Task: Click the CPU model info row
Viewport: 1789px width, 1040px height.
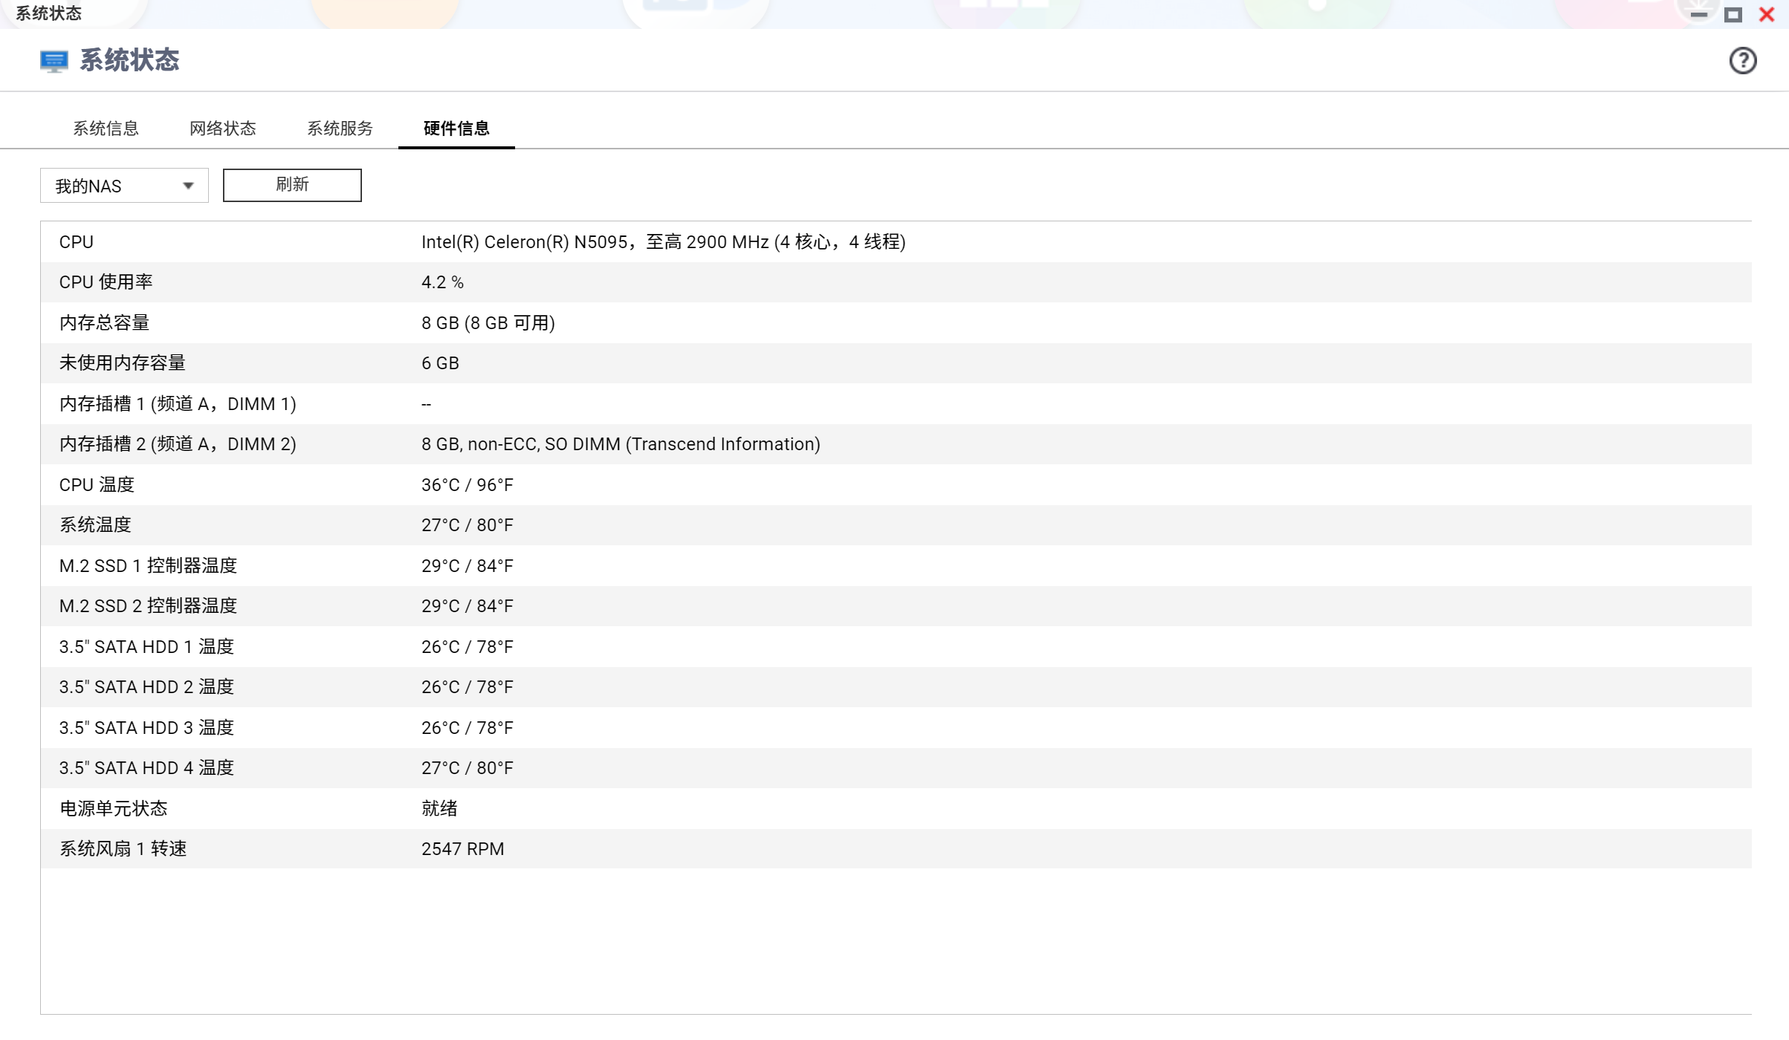Action: [663, 242]
